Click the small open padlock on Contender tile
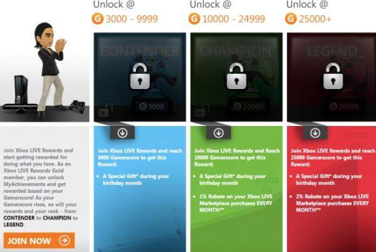Viewport: 376px width, 252px height. 105,110
